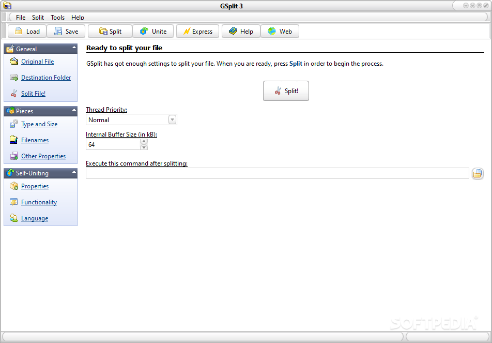Open the Thread Priority dropdown
The height and width of the screenshot is (343, 492).
click(172, 120)
